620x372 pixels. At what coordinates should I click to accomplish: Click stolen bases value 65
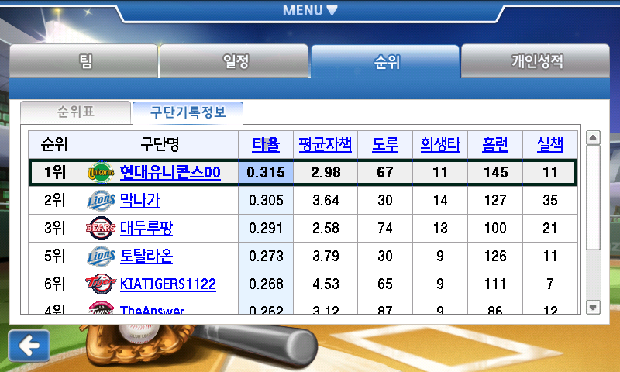pos(385,284)
